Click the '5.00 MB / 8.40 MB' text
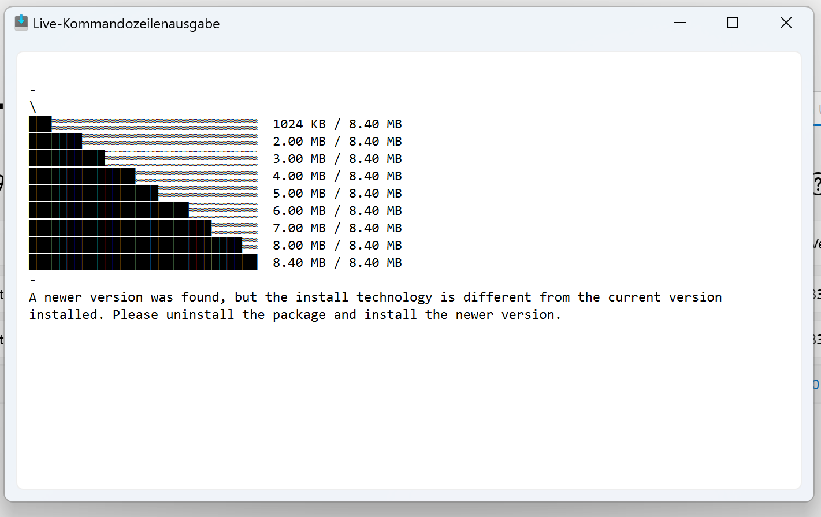821x517 pixels. [x=337, y=194]
